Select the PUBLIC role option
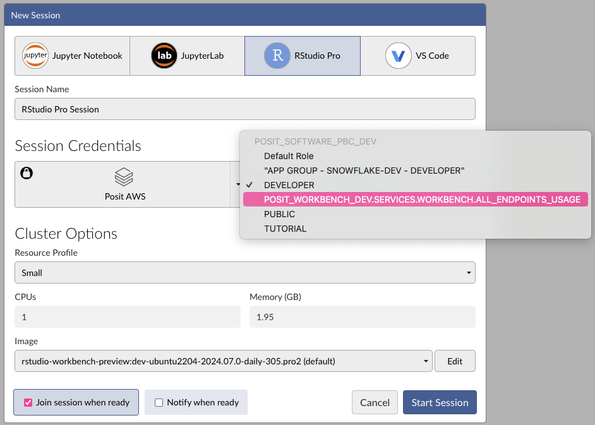Viewport: 595px width, 425px height. click(416, 214)
